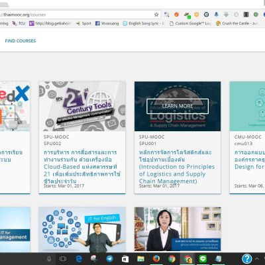Open the Introduction to Logistics course title
265x265 pixels.
click(x=177, y=166)
